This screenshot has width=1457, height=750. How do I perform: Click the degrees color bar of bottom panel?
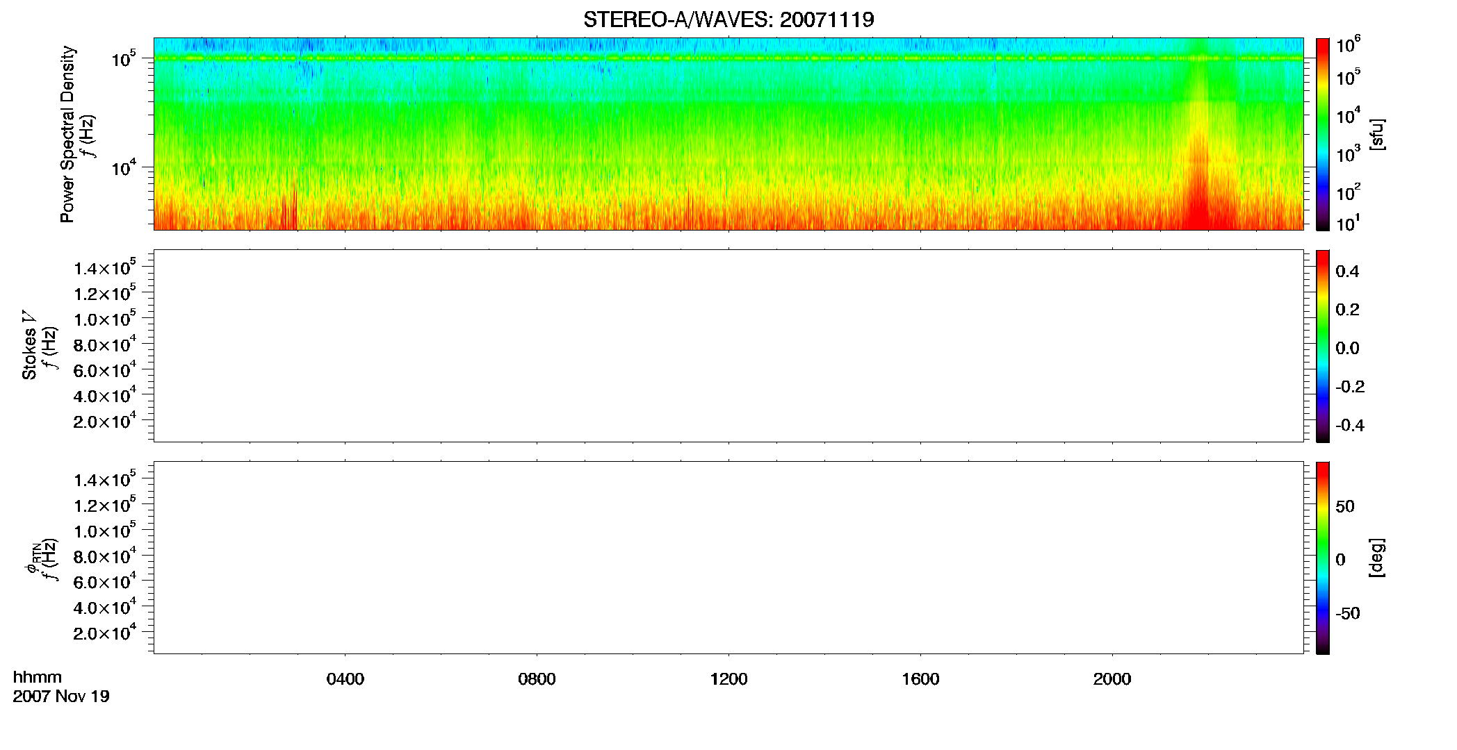(1323, 558)
